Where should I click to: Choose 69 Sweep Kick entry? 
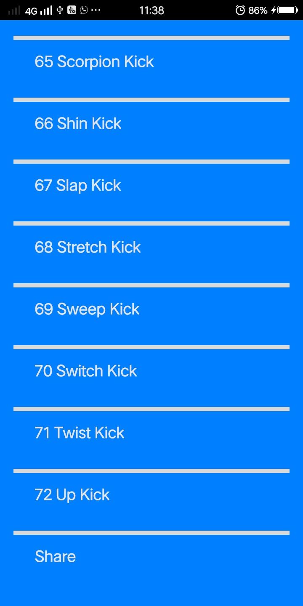tap(87, 309)
